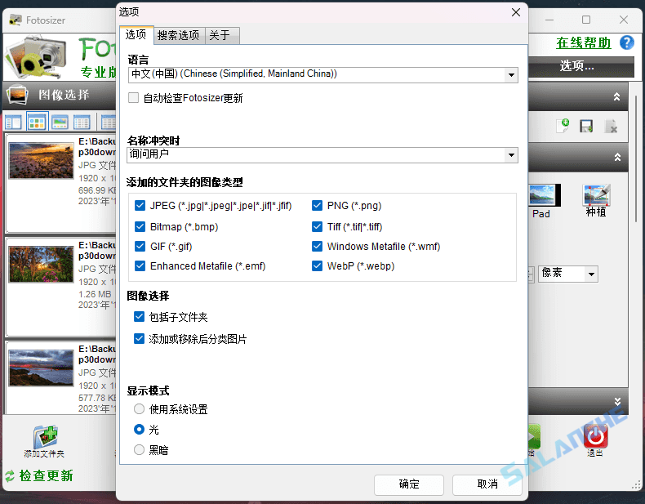This screenshot has height=504, width=645.
Task: Click the blue help question icon
Action: tap(627, 42)
